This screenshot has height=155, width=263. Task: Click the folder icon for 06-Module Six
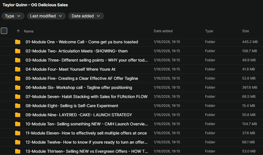[x=18, y=88]
